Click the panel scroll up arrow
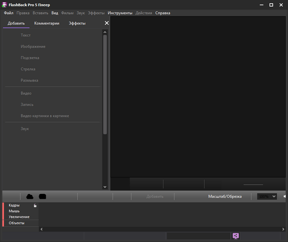Screen dimensions: 288x242 tap(105, 32)
